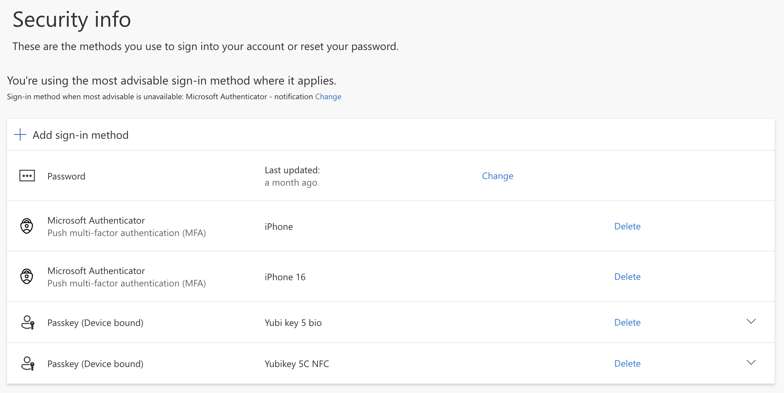
Task: Click 'Microsoft Authenticator' title in the iPhone 16 row
Action: pos(96,271)
